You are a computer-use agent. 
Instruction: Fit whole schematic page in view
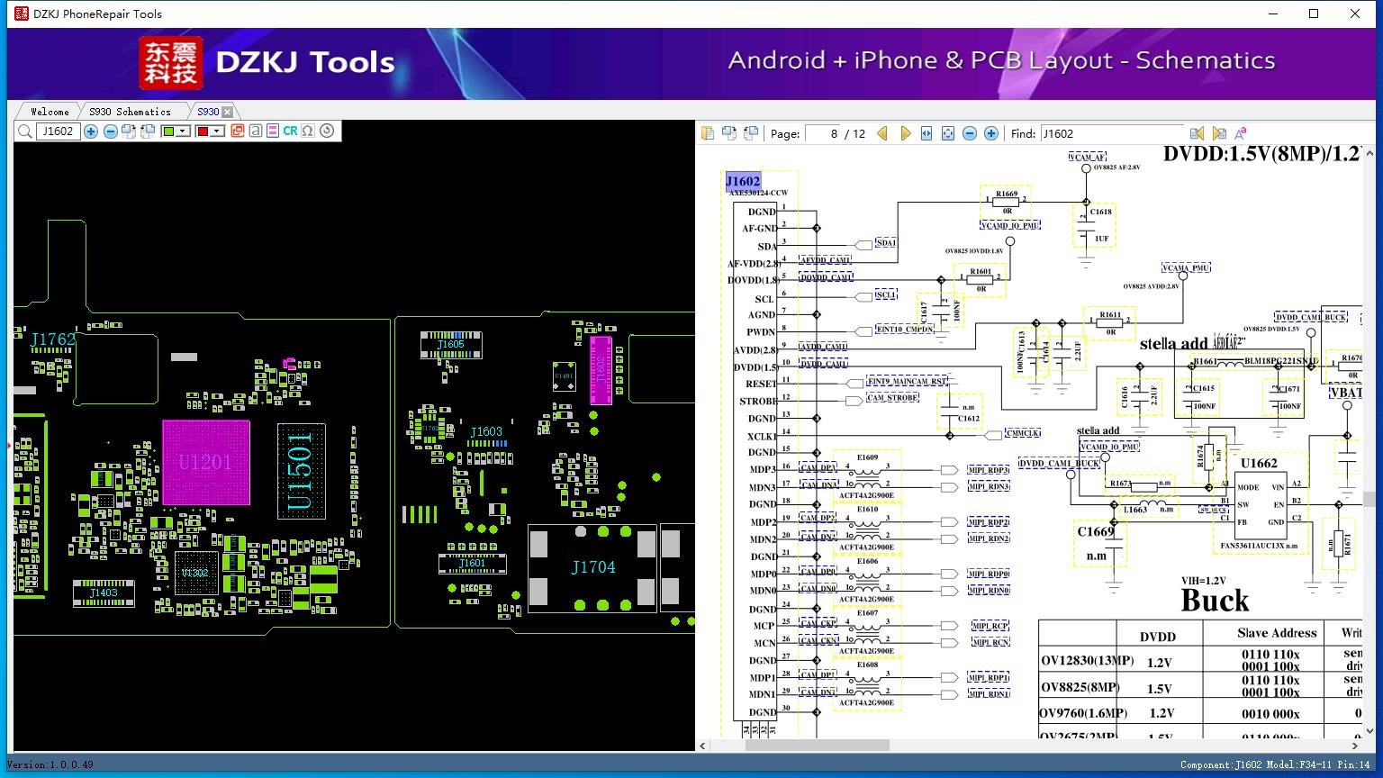tap(948, 133)
